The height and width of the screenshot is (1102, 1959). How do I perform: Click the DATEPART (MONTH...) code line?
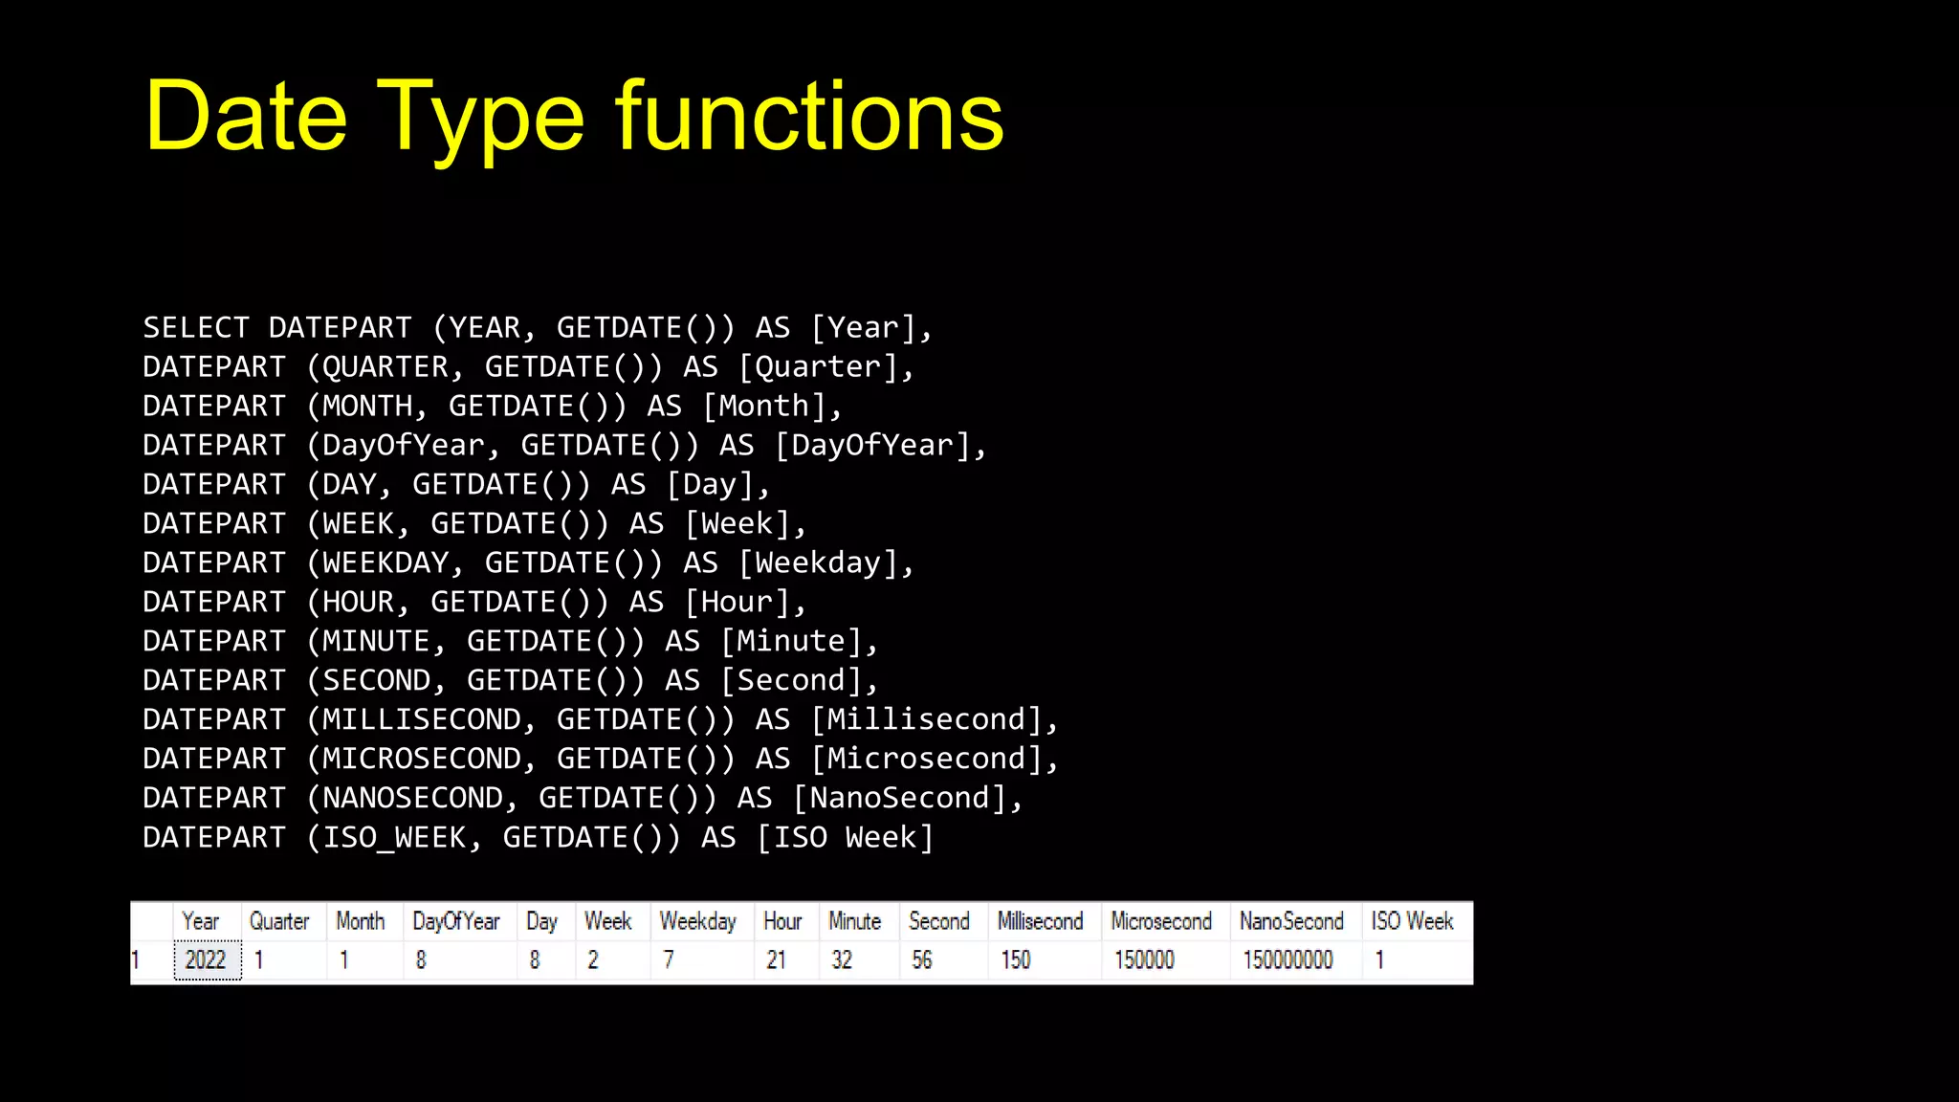click(493, 407)
